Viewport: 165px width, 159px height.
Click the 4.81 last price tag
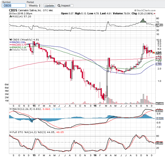[158, 53]
